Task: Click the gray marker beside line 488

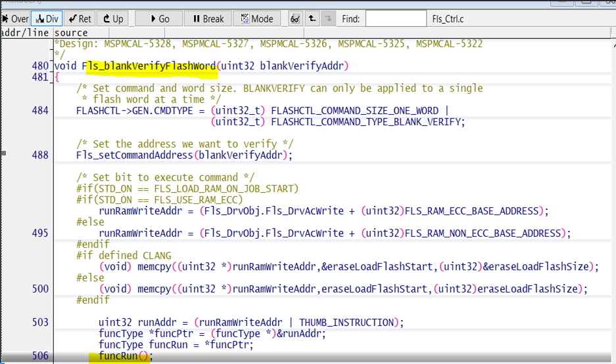Action: pos(3,153)
